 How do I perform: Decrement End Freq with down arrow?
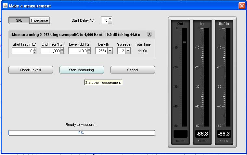[62, 52]
